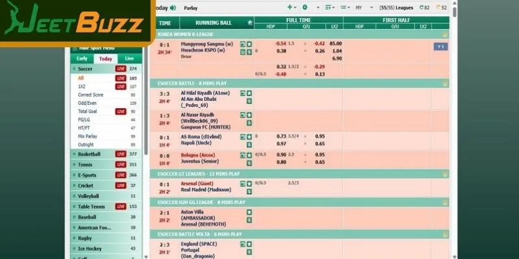Click the Parlay link in top bar
519x259 pixels.
click(x=191, y=8)
